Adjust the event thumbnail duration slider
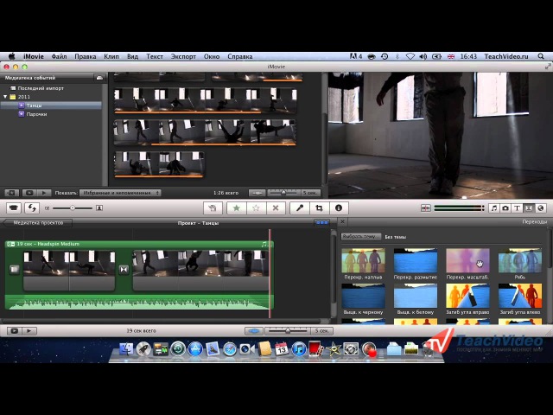 (283, 193)
